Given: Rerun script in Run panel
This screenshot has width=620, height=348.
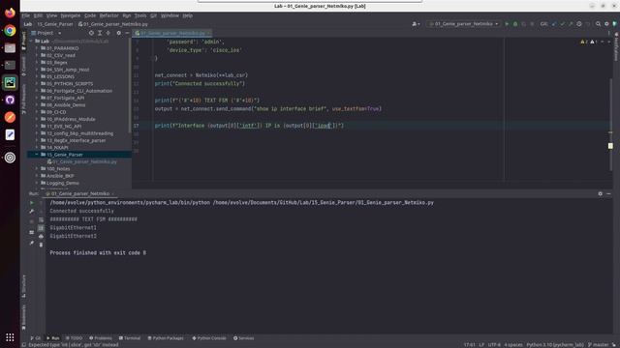Looking at the screenshot, I should [32, 203].
